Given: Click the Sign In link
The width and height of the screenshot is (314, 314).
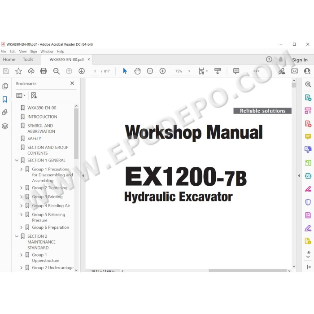Looking at the screenshot, I should coord(300,60).
